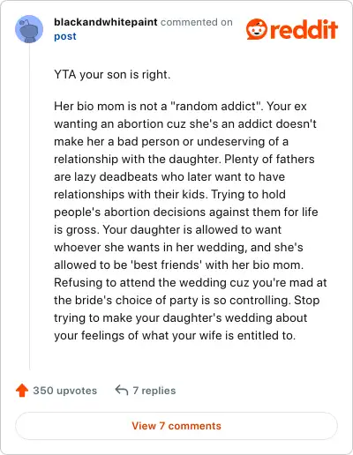Click the sentence starting 'Her bio mom'
This screenshot has height=455, width=353.
click(159, 106)
